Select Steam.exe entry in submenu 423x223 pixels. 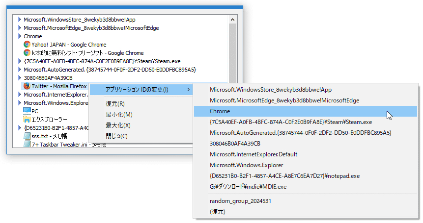306,122
